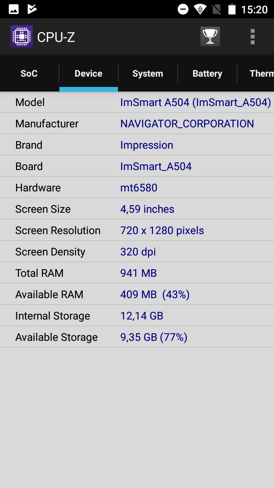Tap the Model row value ImSmart A504
Image resolution: width=274 pixels, height=488 pixels.
(x=196, y=102)
